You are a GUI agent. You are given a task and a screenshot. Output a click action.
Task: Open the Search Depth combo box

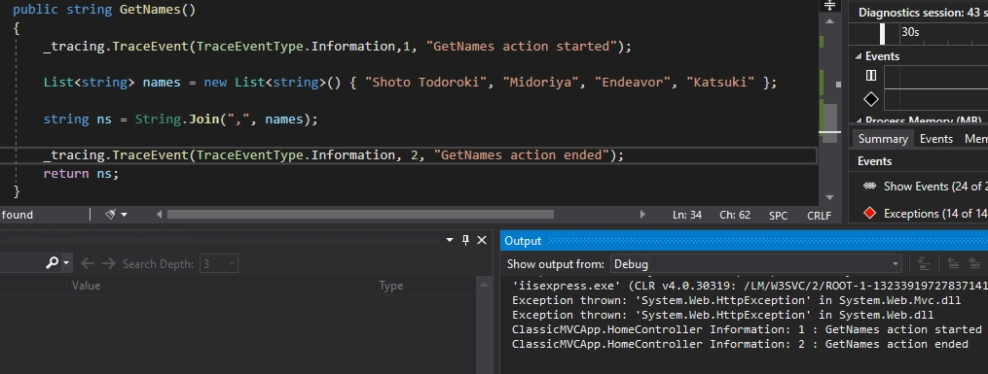click(218, 264)
